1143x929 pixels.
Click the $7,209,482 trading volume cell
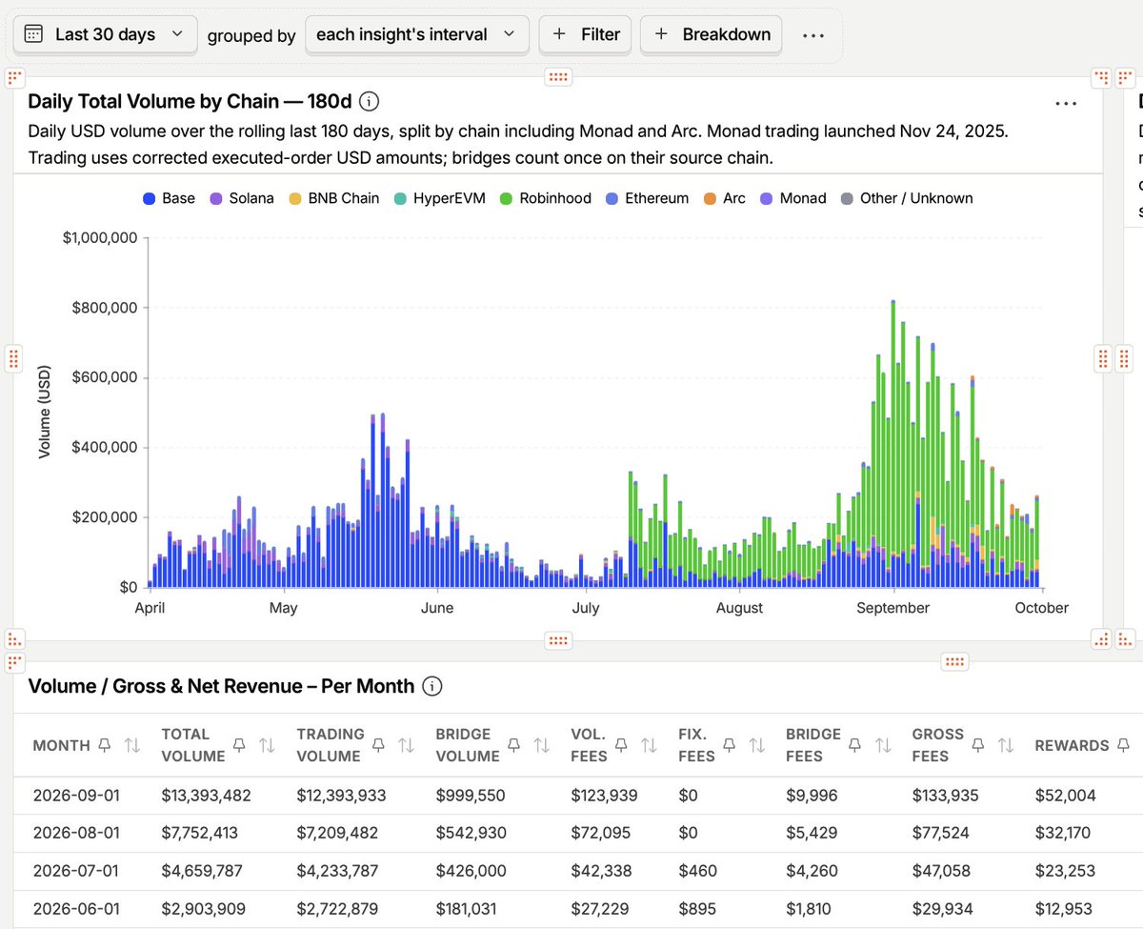338,833
